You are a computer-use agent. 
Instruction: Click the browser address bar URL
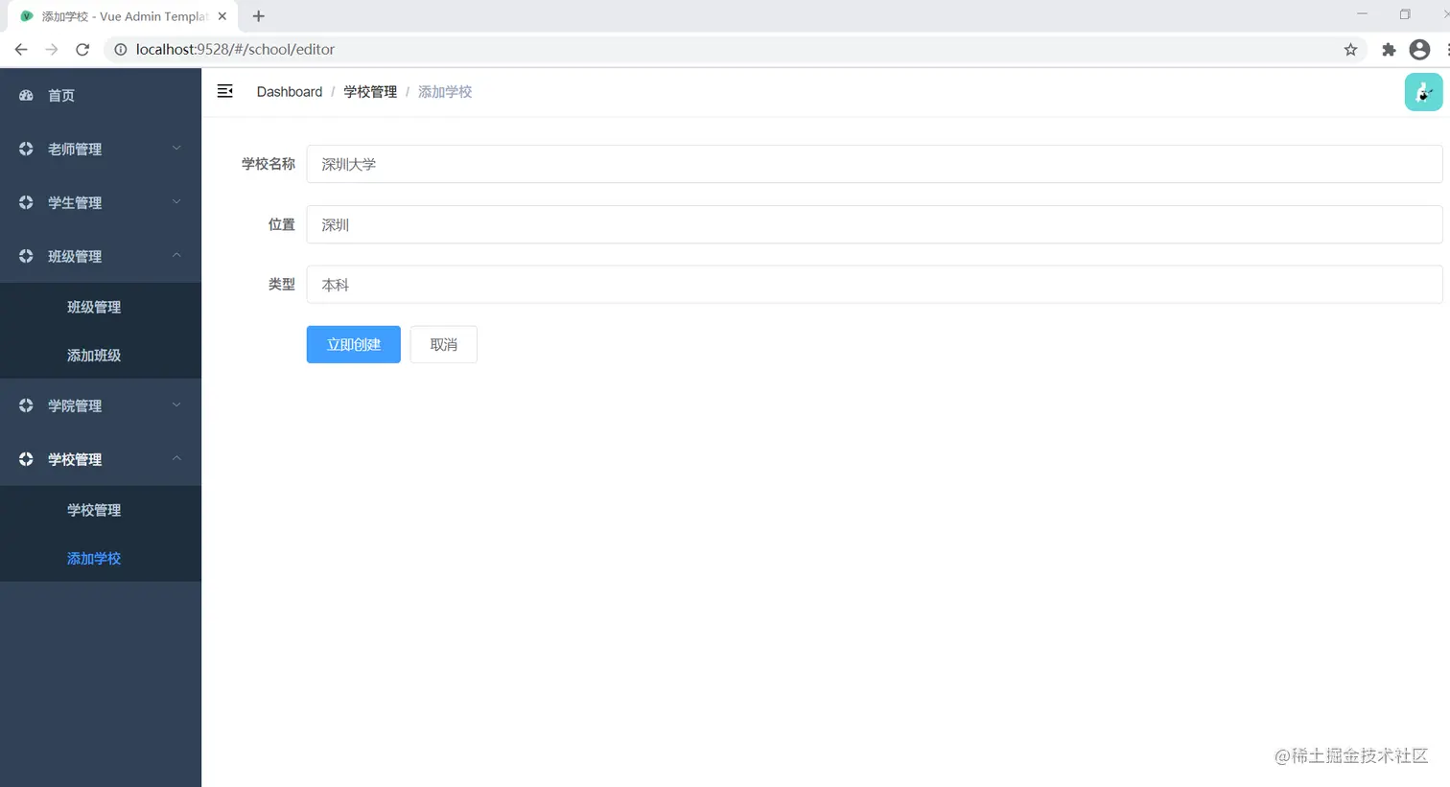235,49
